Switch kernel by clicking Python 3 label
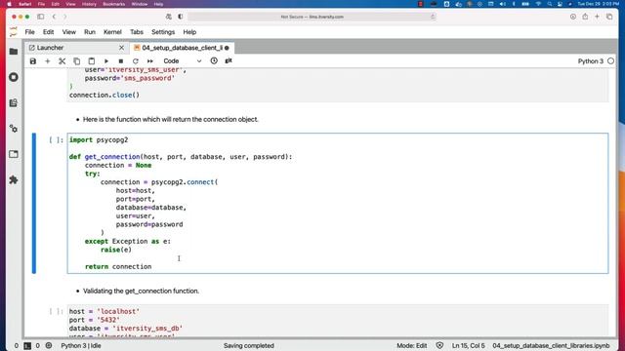625x351 pixels. coord(590,61)
